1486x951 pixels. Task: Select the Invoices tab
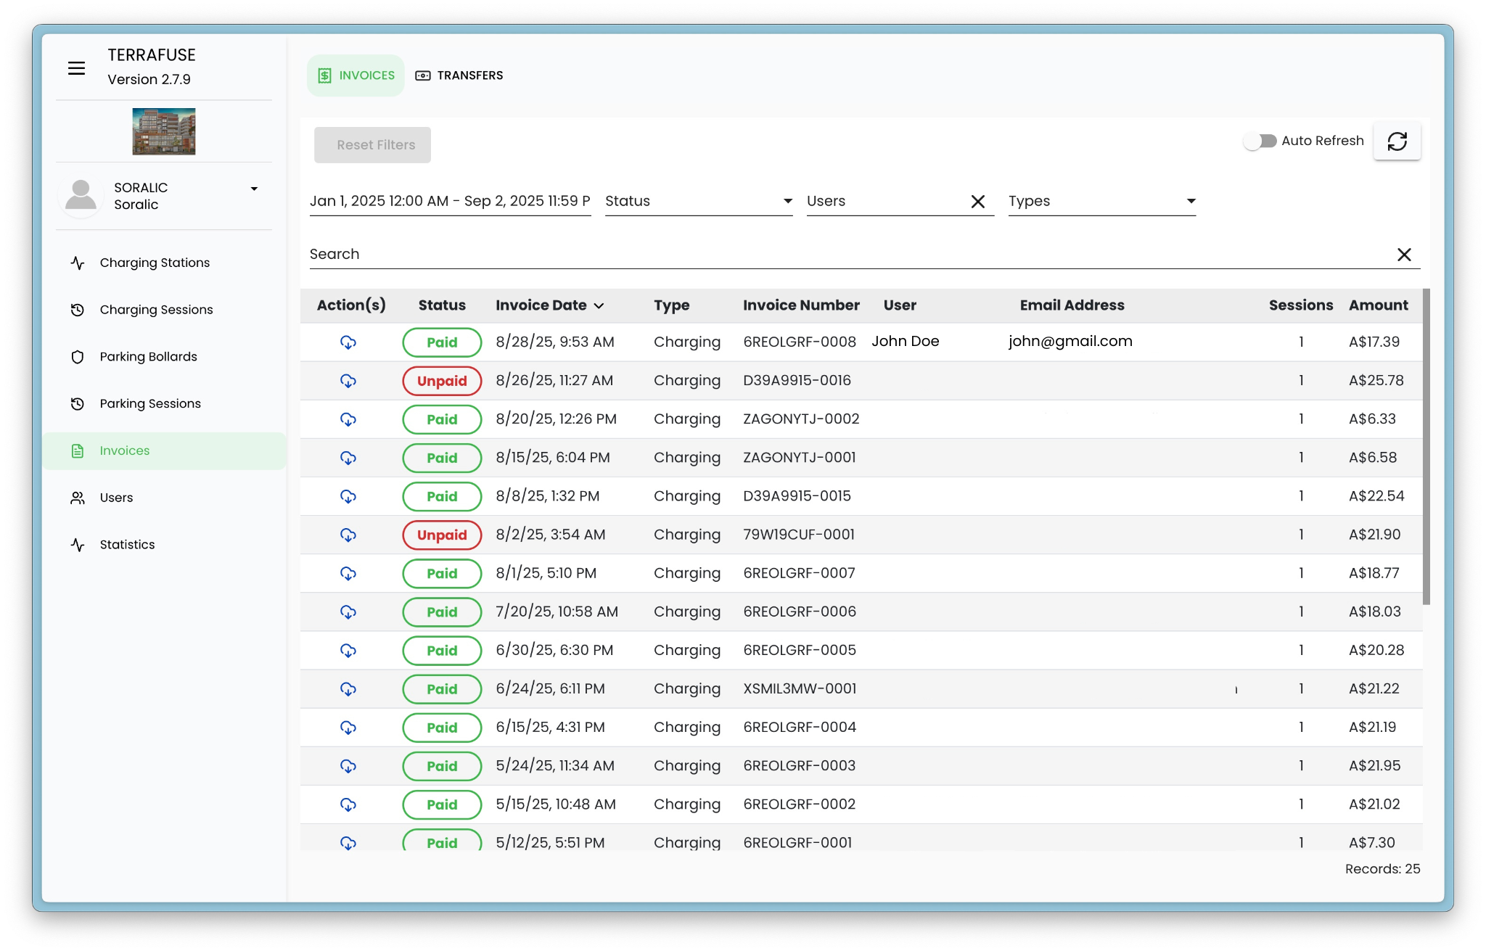pyautogui.click(x=356, y=75)
